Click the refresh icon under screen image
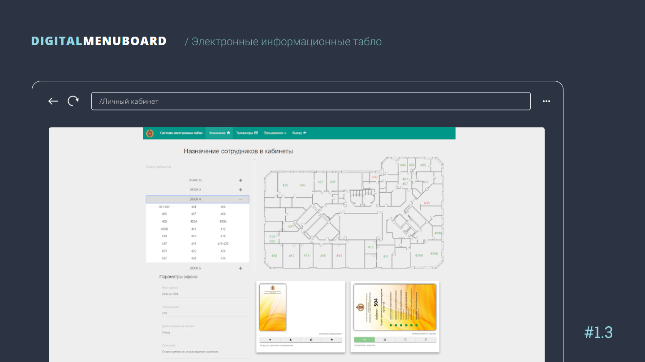This screenshot has width=645, height=362. tap(405, 340)
